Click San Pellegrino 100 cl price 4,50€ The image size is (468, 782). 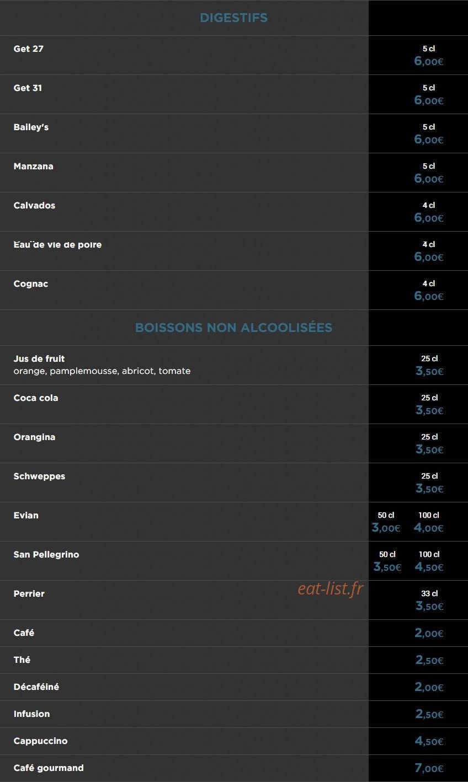coord(429,567)
